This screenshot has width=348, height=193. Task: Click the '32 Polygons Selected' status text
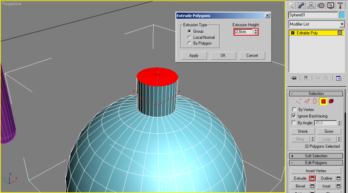click(x=322, y=146)
